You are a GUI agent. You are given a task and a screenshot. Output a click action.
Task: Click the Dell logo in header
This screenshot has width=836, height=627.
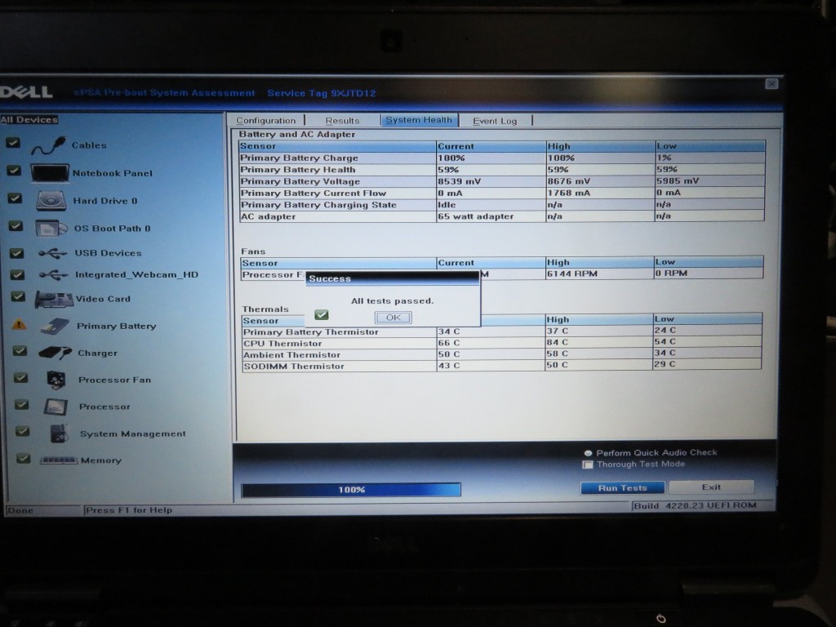[x=27, y=92]
